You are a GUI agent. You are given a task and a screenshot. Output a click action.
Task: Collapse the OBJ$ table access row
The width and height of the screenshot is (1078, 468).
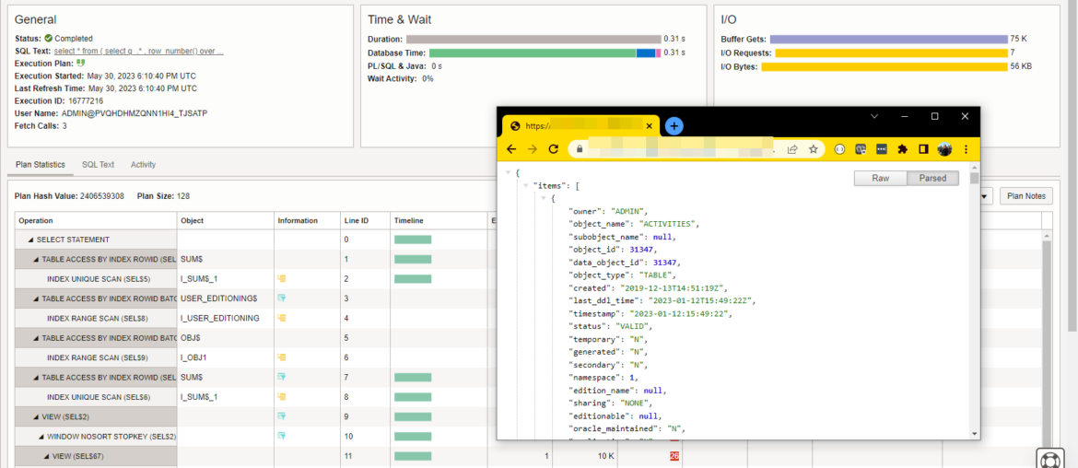[x=37, y=338]
